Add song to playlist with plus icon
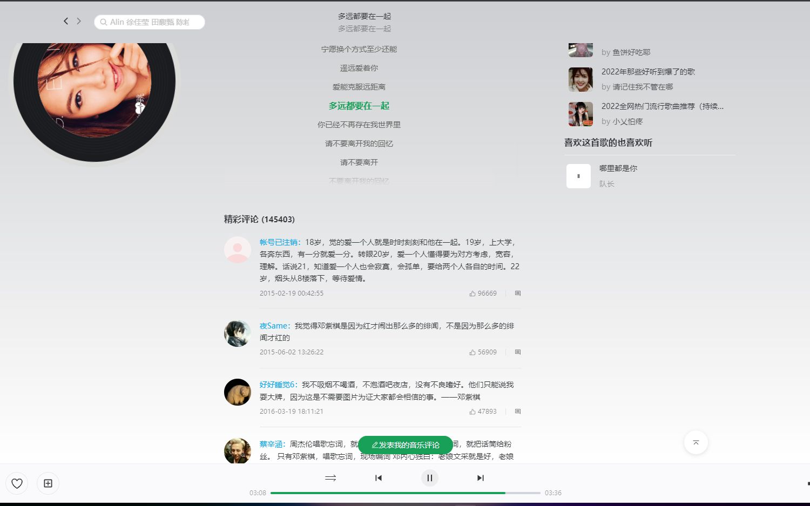Image resolution: width=810 pixels, height=506 pixels. pyautogui.click(x=48, y=483)
